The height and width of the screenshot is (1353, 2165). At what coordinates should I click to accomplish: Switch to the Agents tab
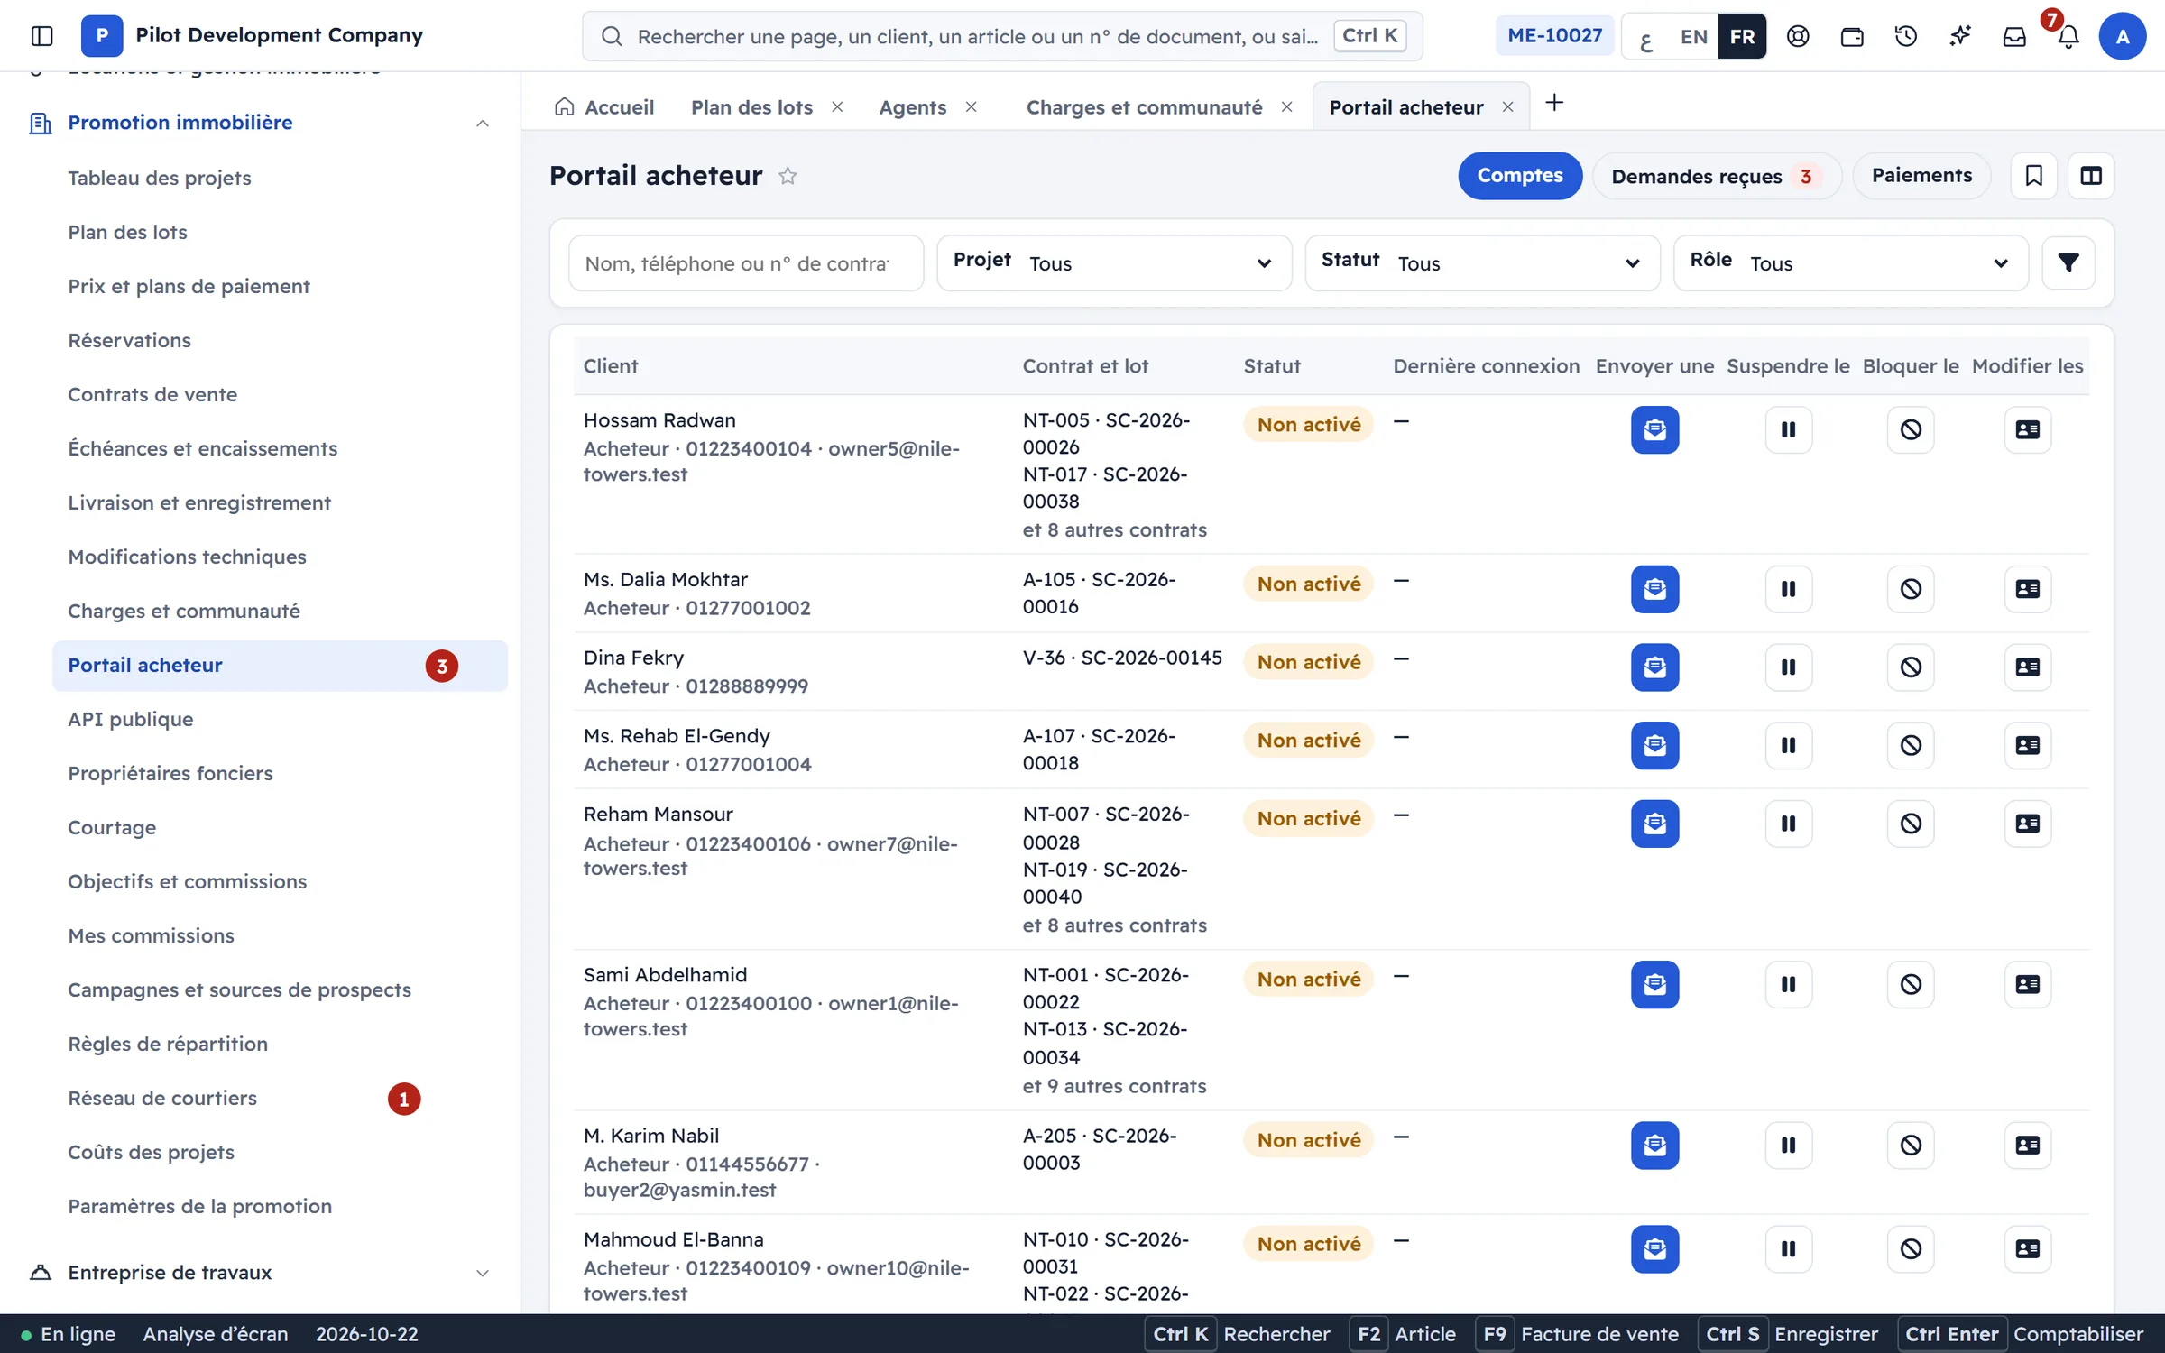coord(912,107)
